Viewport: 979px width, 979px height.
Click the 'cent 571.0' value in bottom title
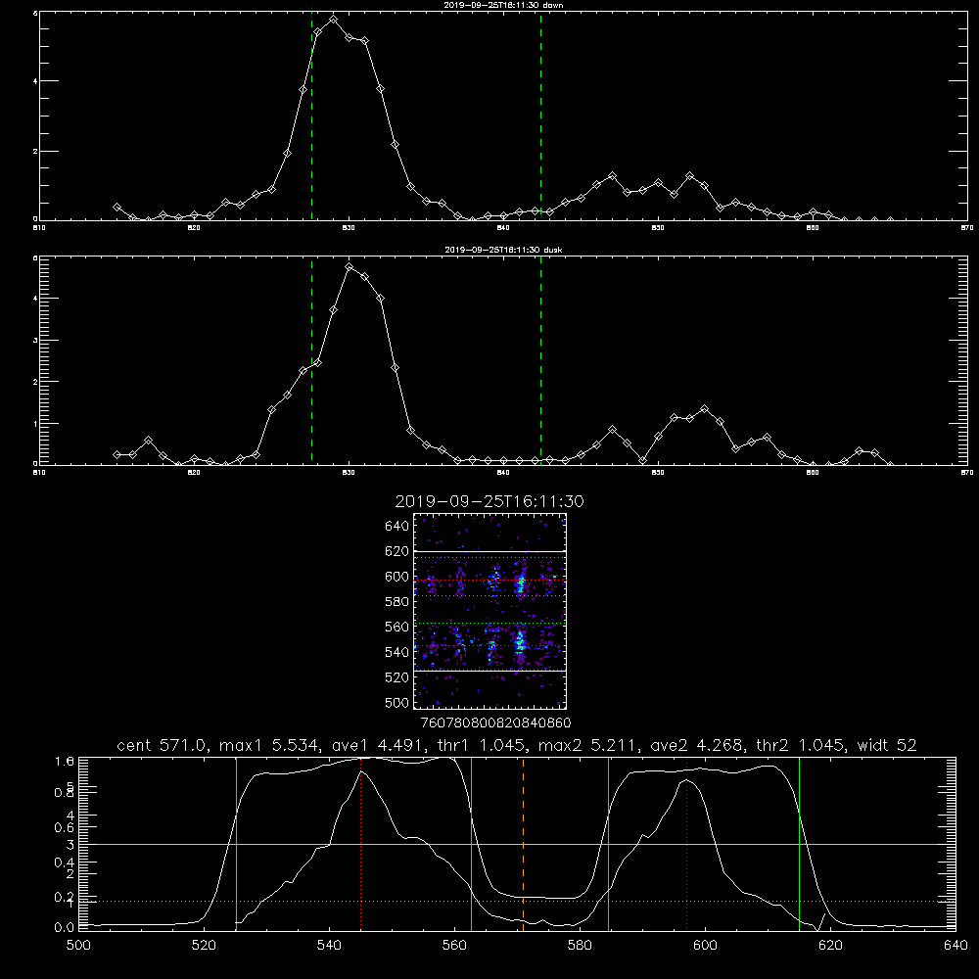(x=163, y=745)
